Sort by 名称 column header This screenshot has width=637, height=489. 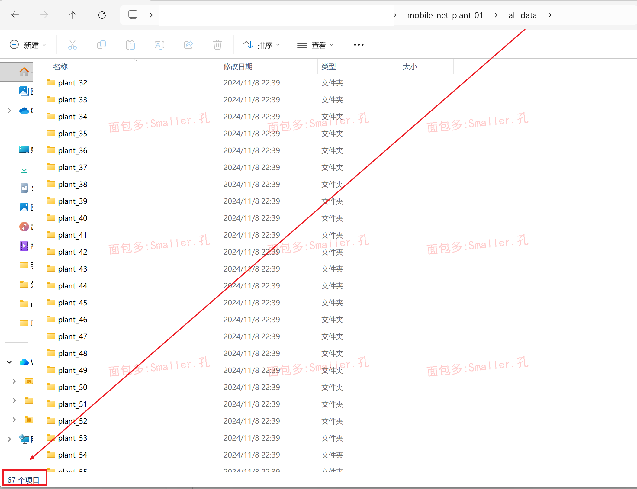click(x=60, y=67)
